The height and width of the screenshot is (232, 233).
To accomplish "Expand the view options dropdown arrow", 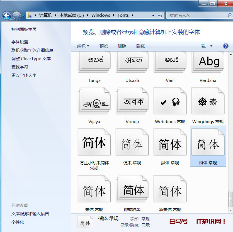I will coord(211,46).
